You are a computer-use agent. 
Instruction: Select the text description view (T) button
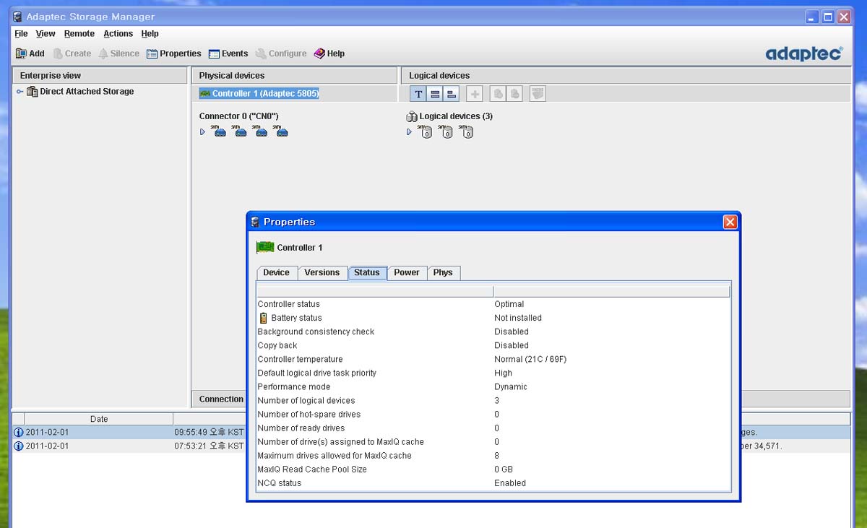(x=418, y=94)
